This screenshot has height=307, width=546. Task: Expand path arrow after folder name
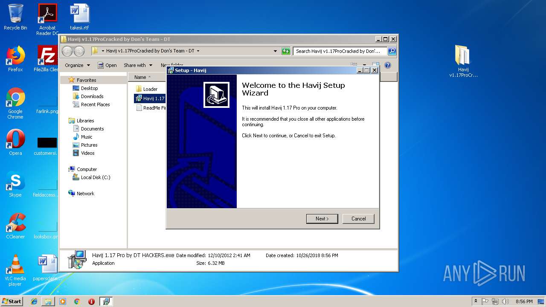click(198, 51)
